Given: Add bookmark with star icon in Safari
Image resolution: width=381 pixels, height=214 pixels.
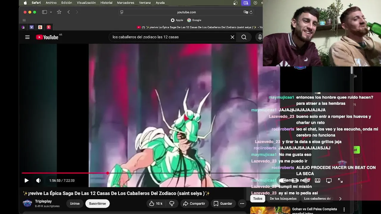Looking at the screenshot, I should click(x=59, y=12).
